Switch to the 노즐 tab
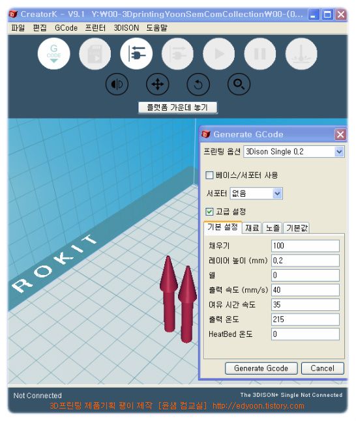The image size is (356, 421). click(x=273, y=228)
